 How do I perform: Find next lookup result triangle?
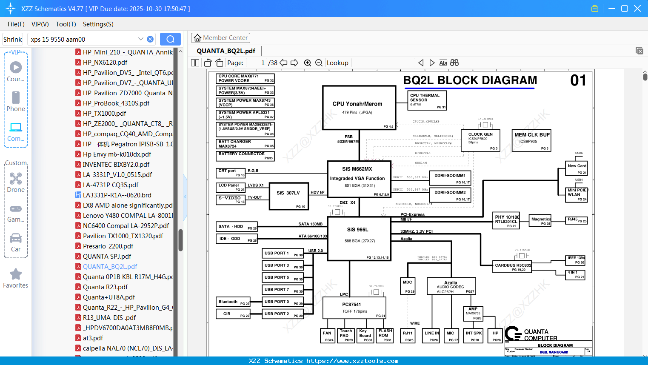(432, 63)
